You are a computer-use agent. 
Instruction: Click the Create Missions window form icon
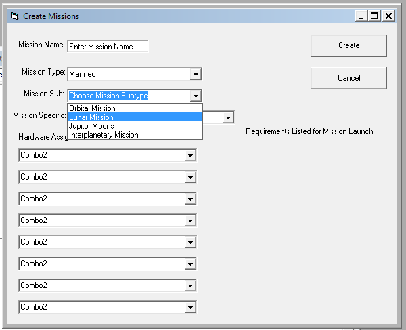pos(14,16)
